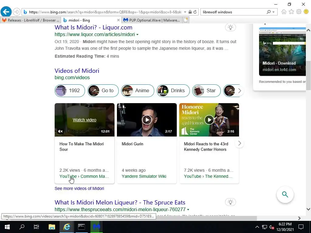Expand the thespruceeats.com URL dropdown arrow
This screenshot has height=233, width=311.
188,209
